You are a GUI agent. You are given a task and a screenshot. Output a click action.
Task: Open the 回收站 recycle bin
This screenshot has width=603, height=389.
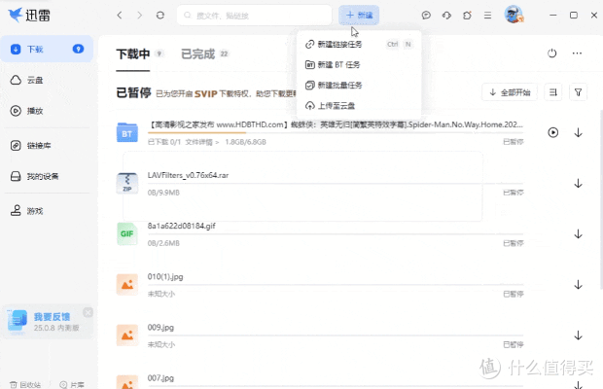click(25, 384)
